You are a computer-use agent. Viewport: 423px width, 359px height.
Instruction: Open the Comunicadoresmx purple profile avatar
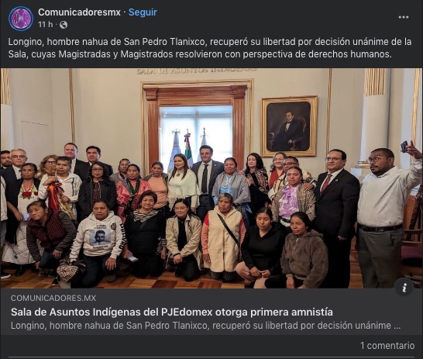(x=21, y=19)
